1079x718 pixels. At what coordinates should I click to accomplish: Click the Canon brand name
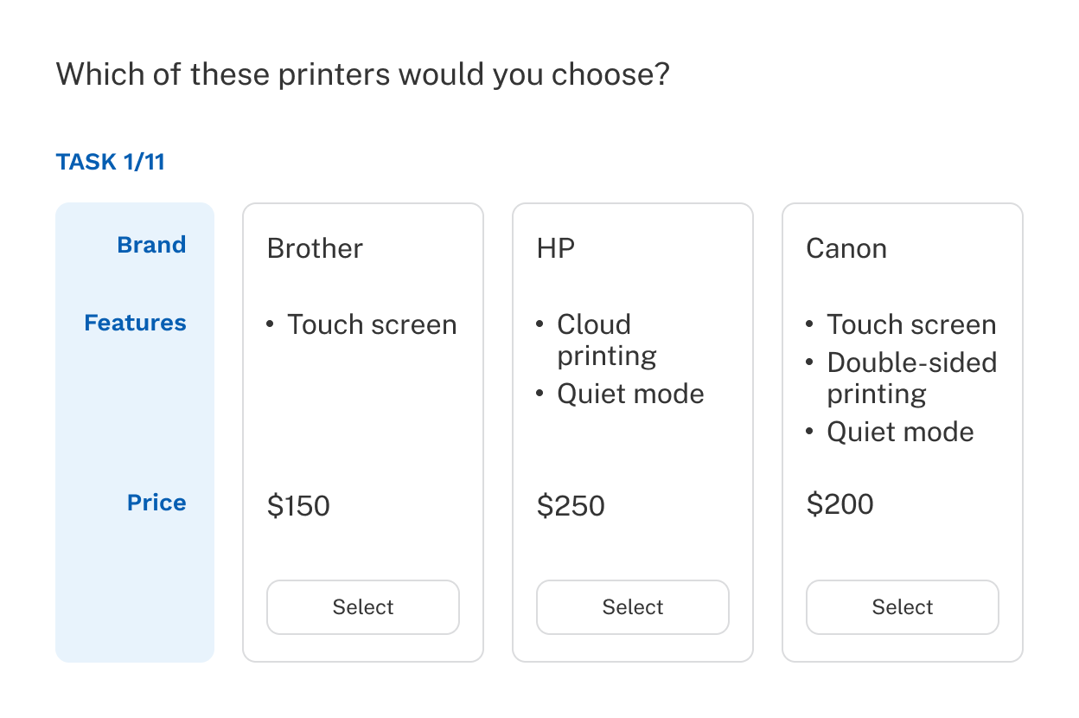[x=846, y=248]
